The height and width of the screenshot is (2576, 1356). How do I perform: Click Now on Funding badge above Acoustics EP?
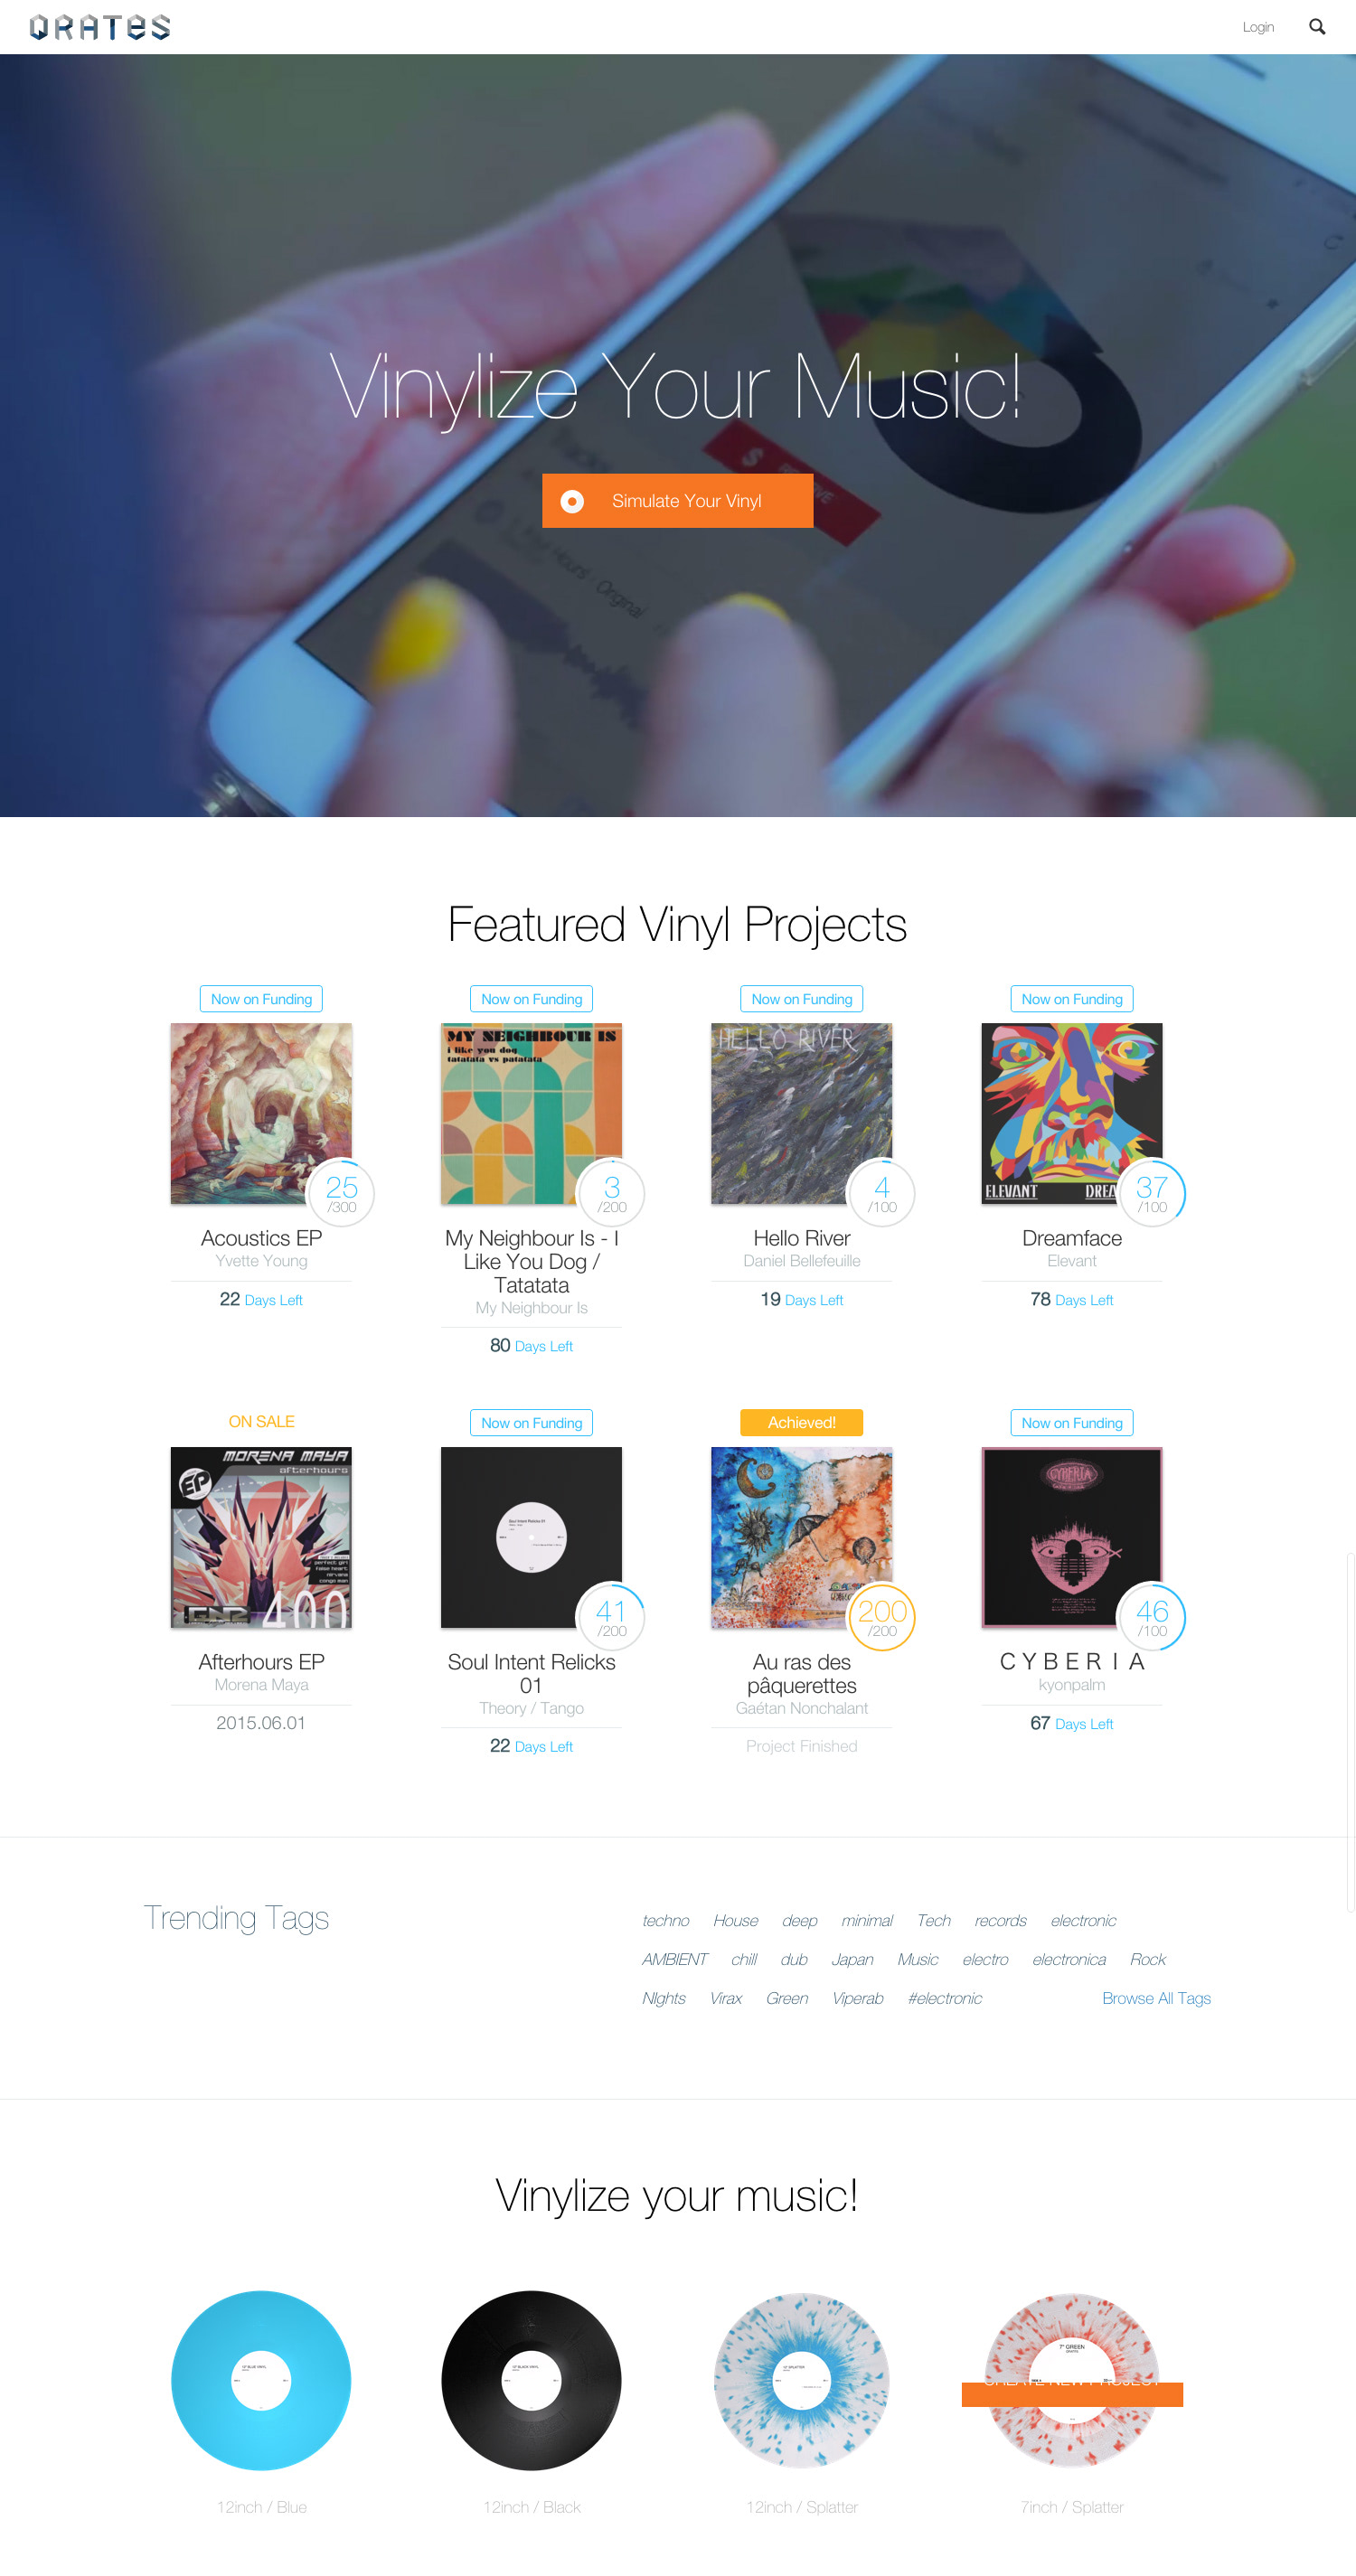pos(261,999)
